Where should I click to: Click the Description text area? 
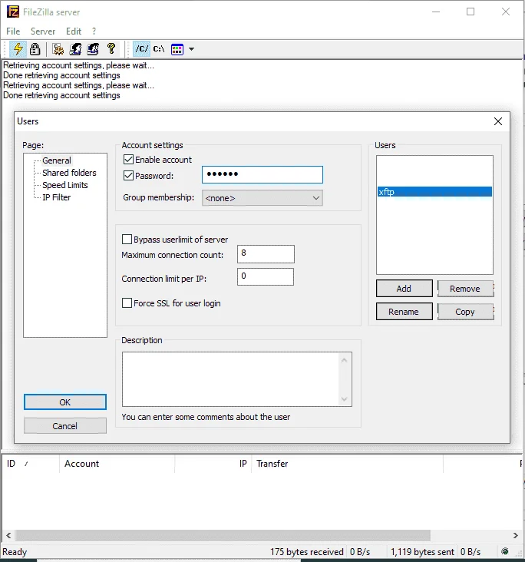click(237, 379)
